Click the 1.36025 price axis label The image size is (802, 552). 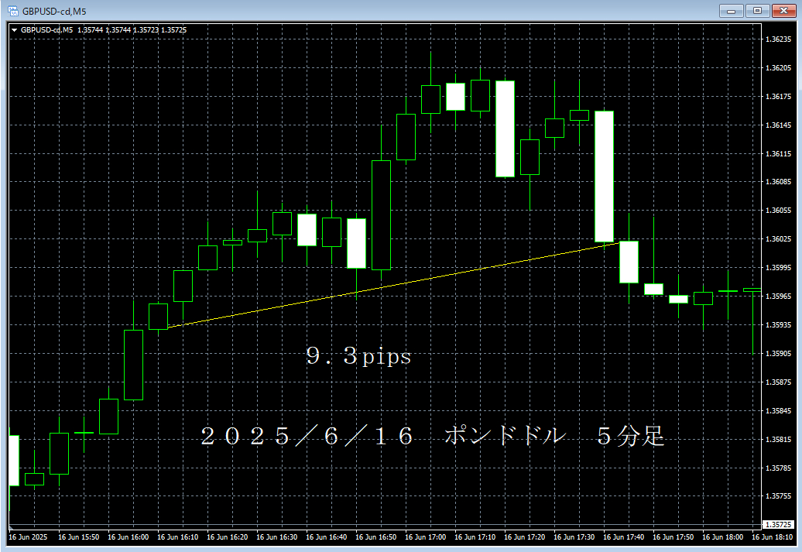780,239
